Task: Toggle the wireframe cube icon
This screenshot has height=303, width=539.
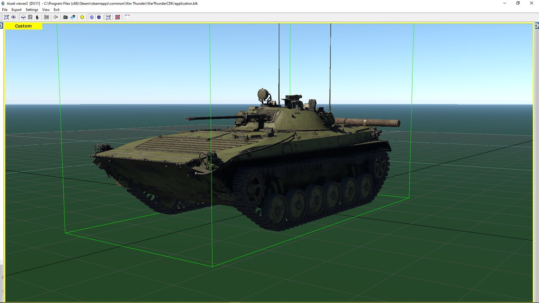Action: pos(92,17)
